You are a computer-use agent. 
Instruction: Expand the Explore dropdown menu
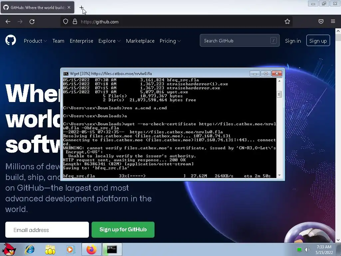coord(109,41)
